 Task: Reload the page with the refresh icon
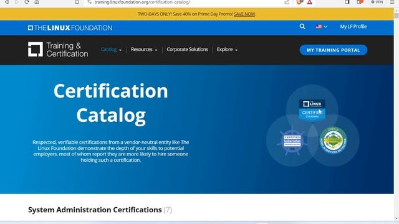tap(27, 2)
